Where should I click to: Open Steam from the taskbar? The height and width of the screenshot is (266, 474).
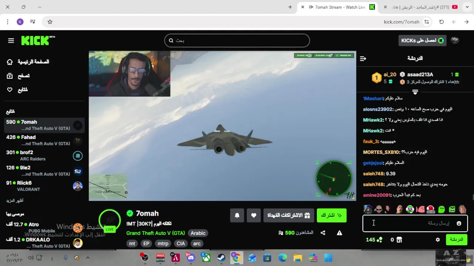221,258
